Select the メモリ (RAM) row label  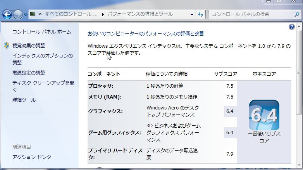[105, 97]
